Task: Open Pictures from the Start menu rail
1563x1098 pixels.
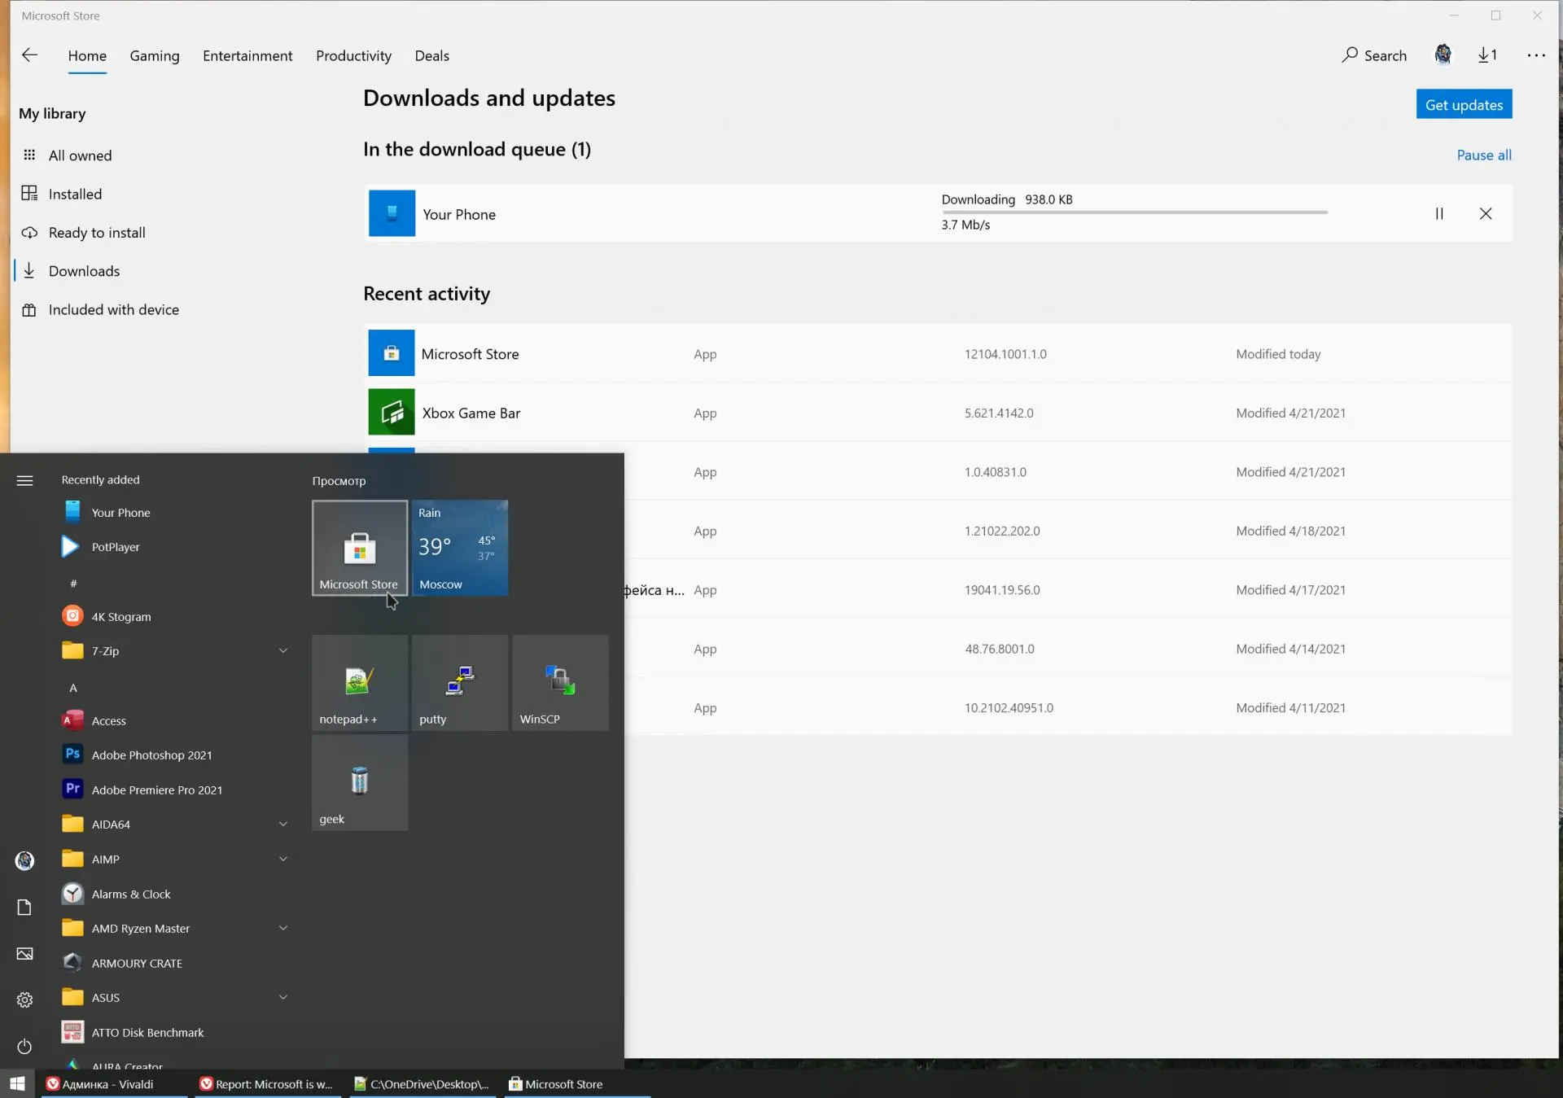Action: pyautogui.click(x=25, y=953)
